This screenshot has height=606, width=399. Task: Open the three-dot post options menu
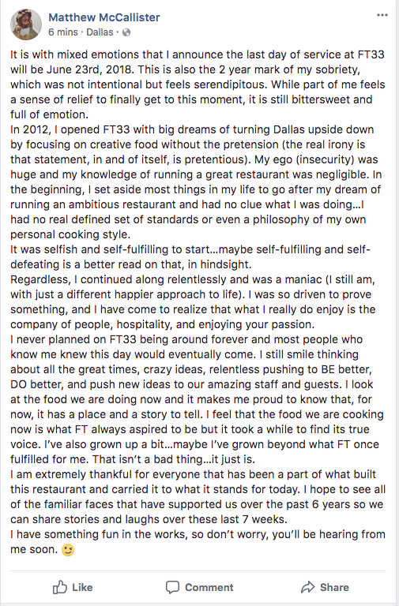(x=382, y=15)
